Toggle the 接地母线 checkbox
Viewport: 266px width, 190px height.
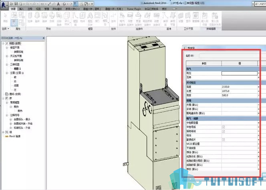[224, 131]
